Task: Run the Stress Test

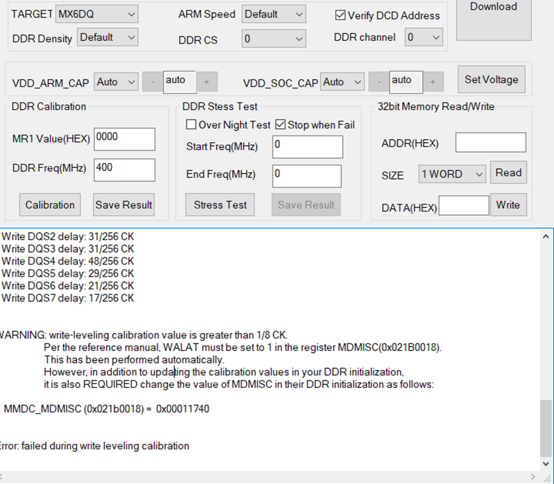Action: pos(219,205)
